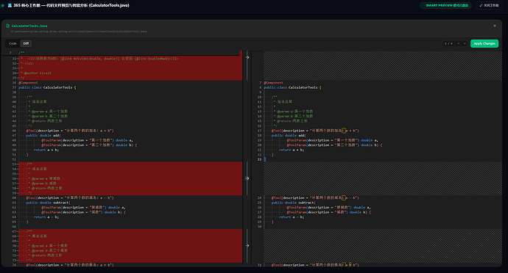Switch to the Diff tab
This screenshot has height=273, width=508.
click(x=26, y=43)
